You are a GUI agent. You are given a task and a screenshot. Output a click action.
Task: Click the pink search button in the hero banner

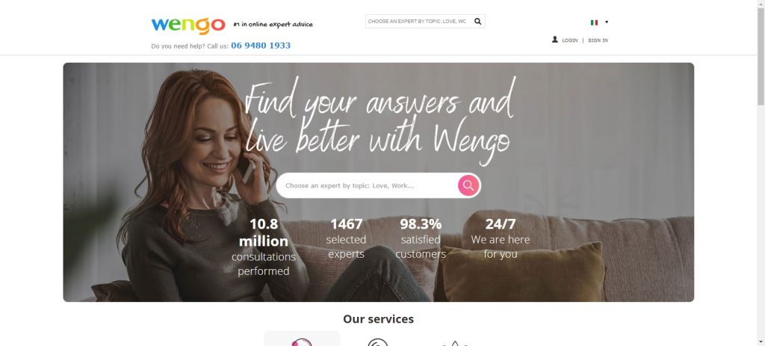click(x=468, y=185)
